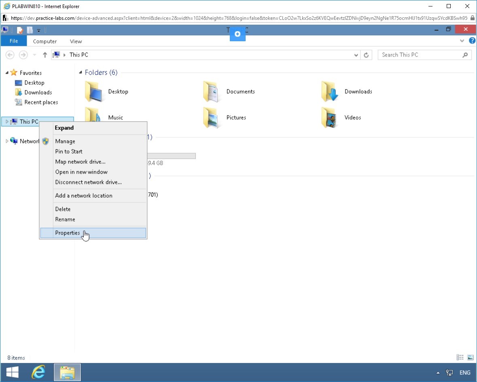Click the drive capacity usage bar
Image resolution: width=477 pixels, height=382 pixels.
171,156
